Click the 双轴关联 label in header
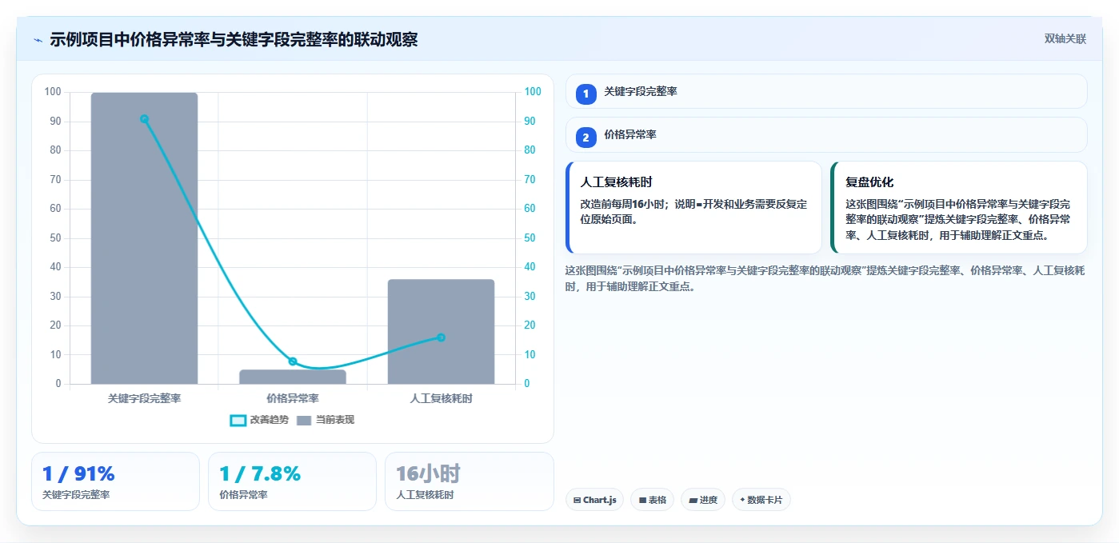The image size is (1119, 543). [1065, 38]
